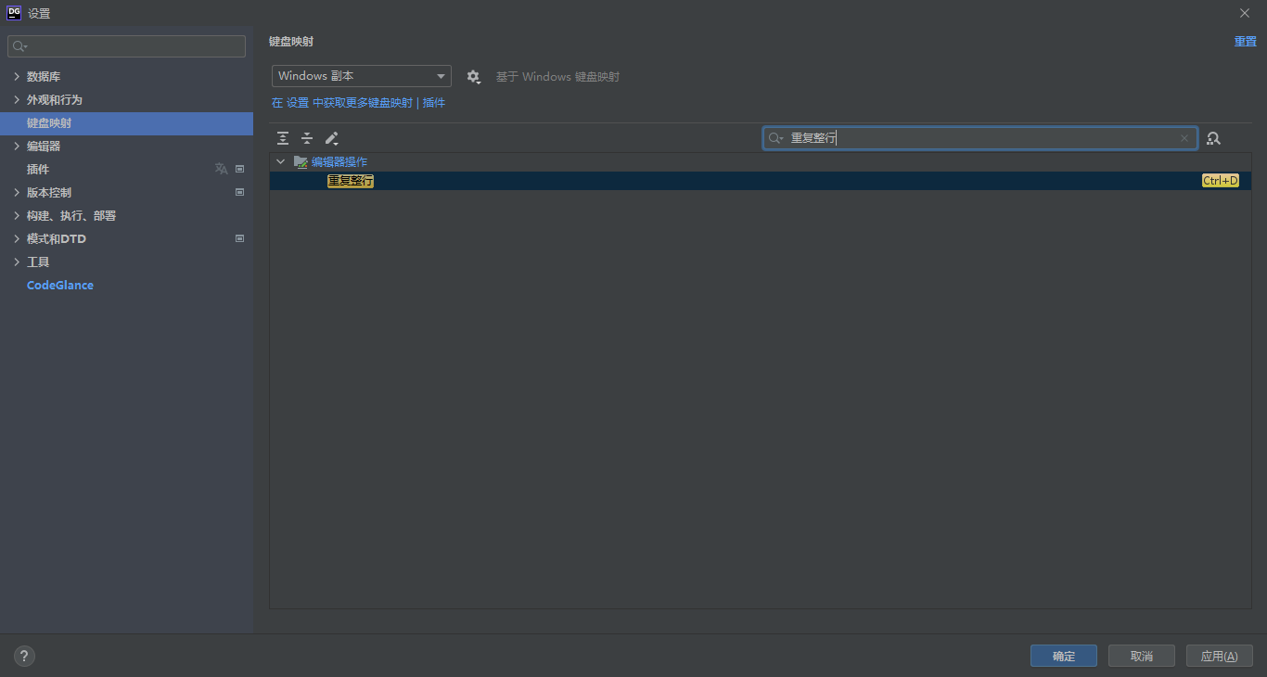Clear the search box with the X icon
This screenshot has width=1267, height=677.
click(1184, 138)
